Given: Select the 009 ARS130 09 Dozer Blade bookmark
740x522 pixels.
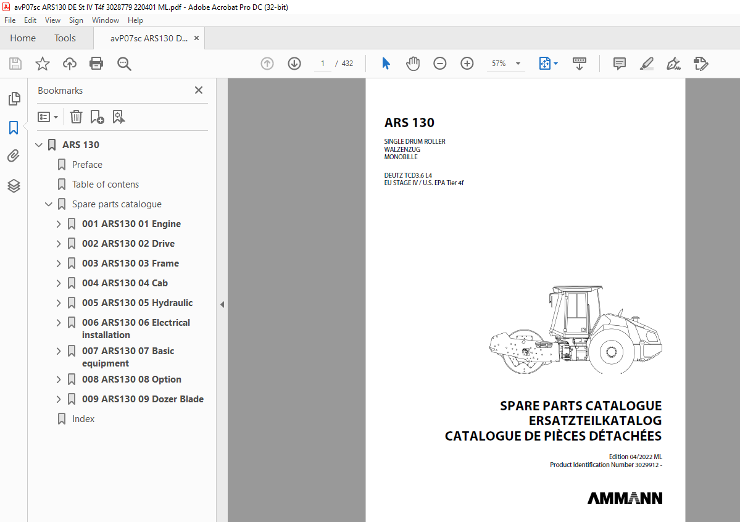Looking at the screenshot, I should pyautogui.click(x=143, y=399).
